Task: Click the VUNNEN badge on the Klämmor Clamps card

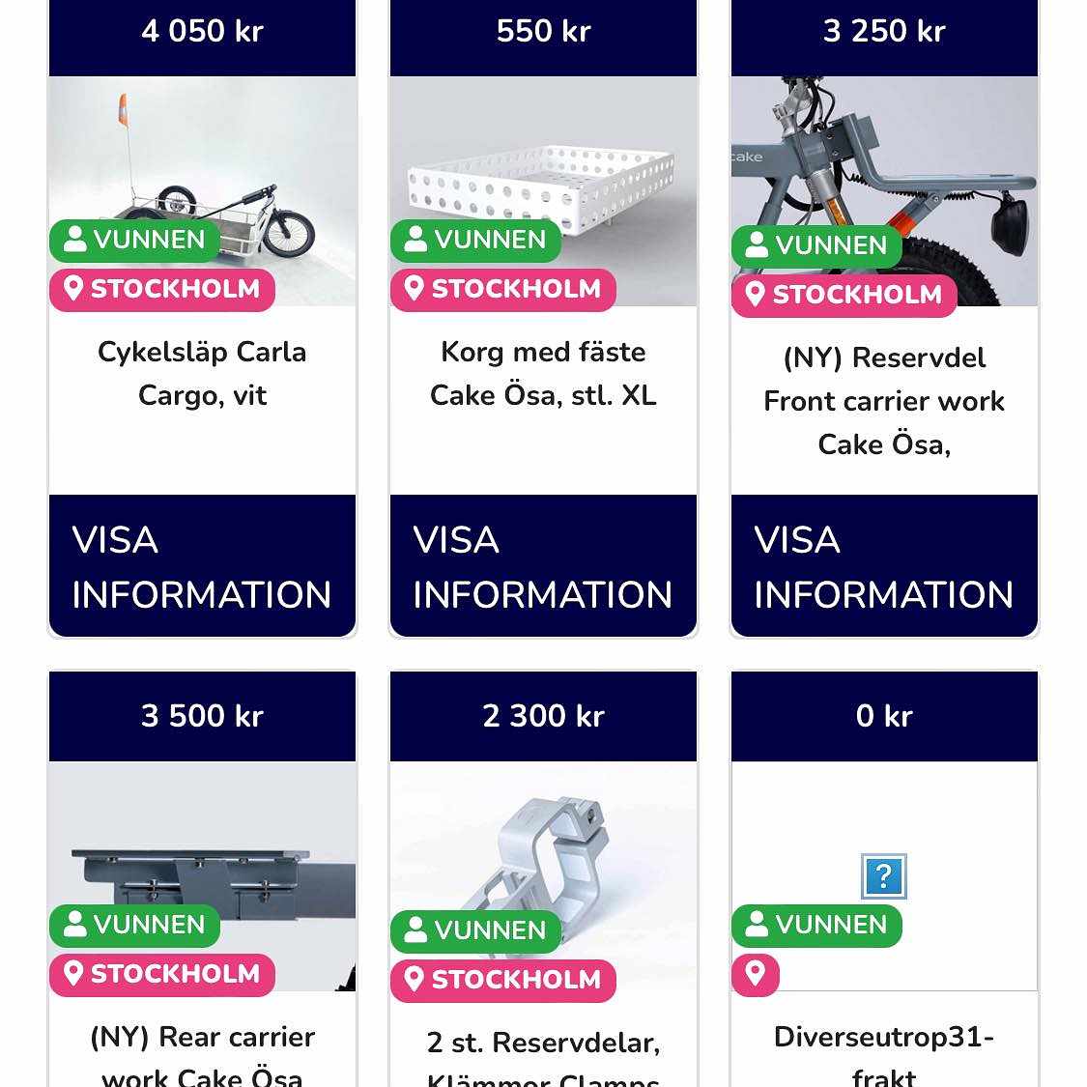Action: (x=475, y=931)
